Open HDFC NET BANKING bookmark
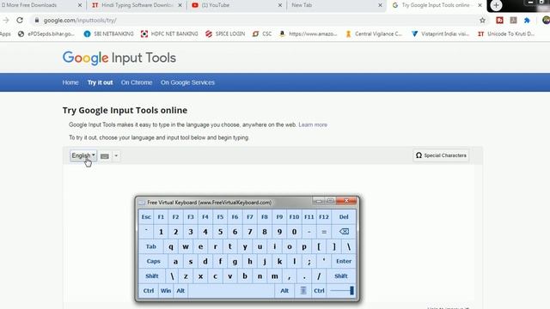The width and height of the screenshot is (550, 309). pyautogui.click(x=169, y=33)
